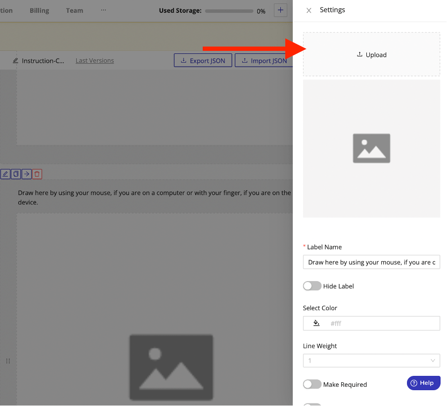
Task: Open the Line Weight dropdown
Action: coord(371,361)
